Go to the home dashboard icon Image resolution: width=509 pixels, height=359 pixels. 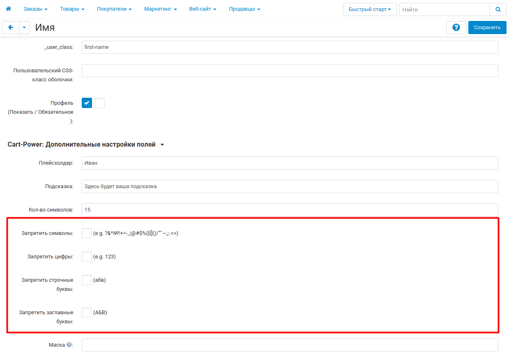[8, 9]
